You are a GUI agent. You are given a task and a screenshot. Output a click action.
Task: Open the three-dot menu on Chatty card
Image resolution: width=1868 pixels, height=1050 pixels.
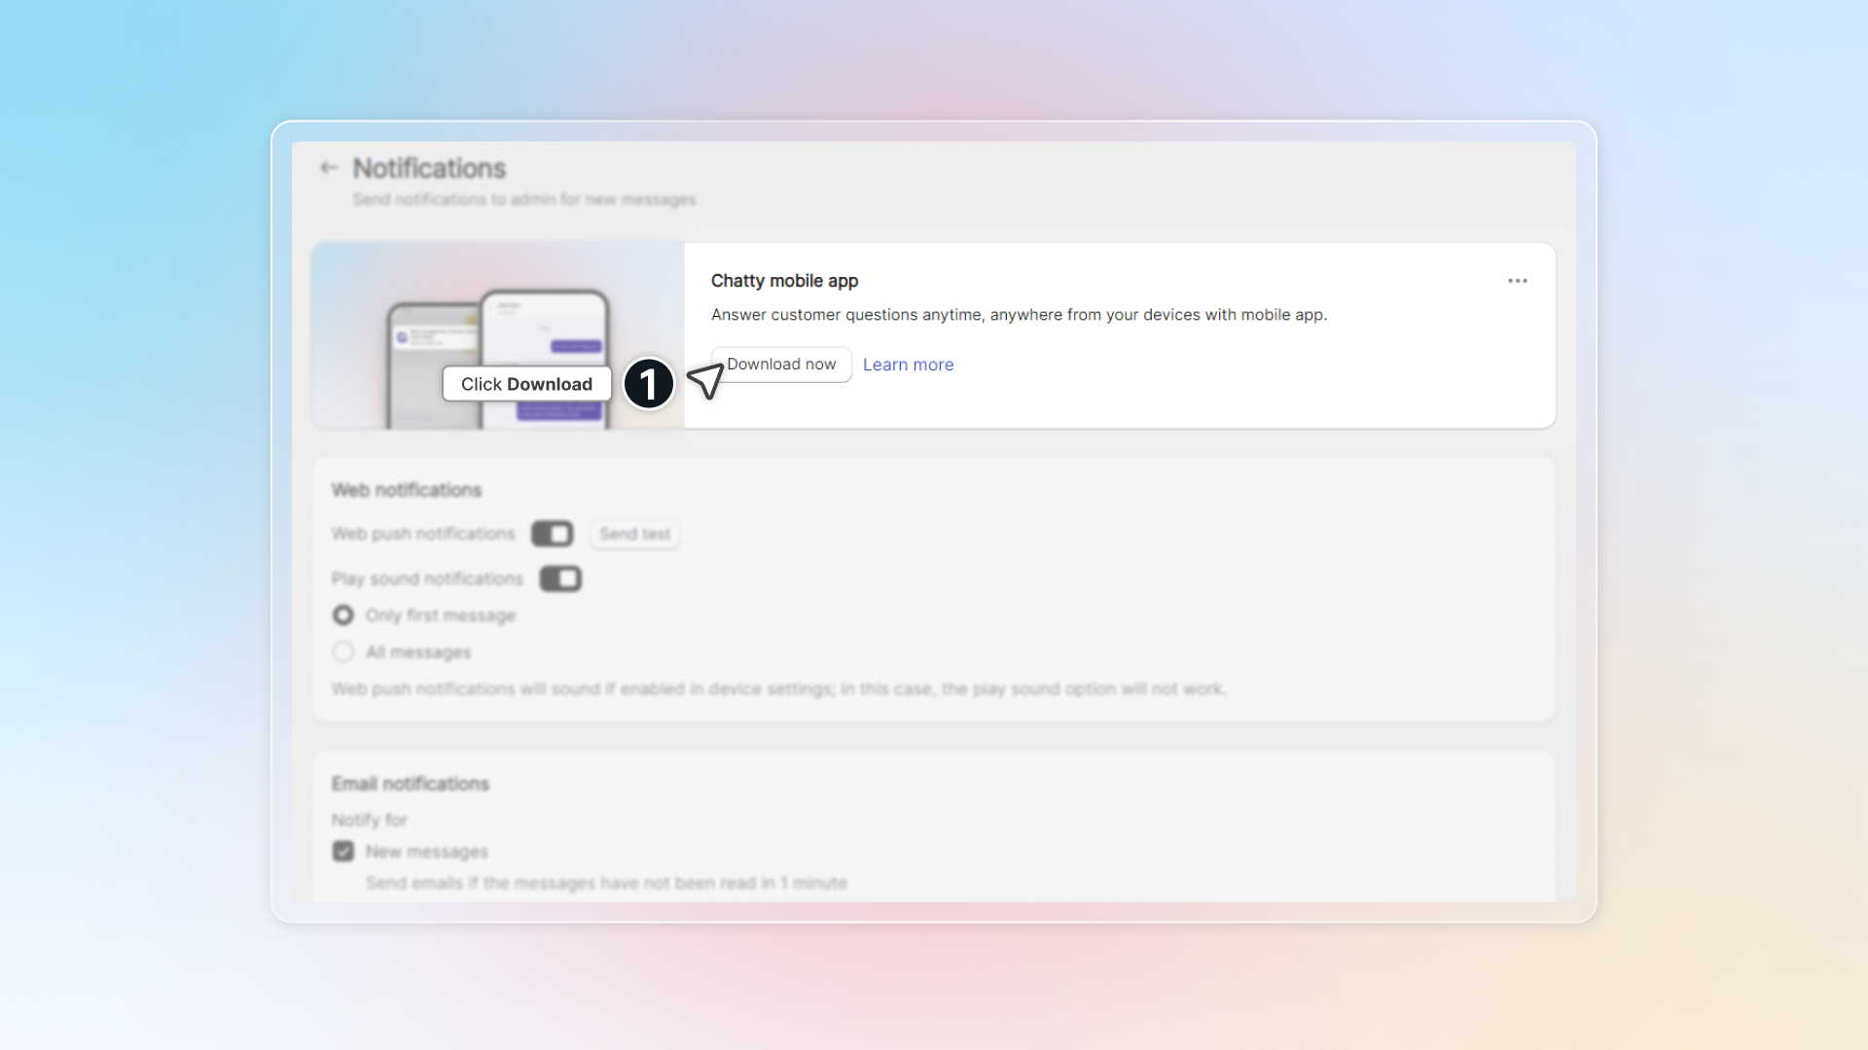point(1517,281)
